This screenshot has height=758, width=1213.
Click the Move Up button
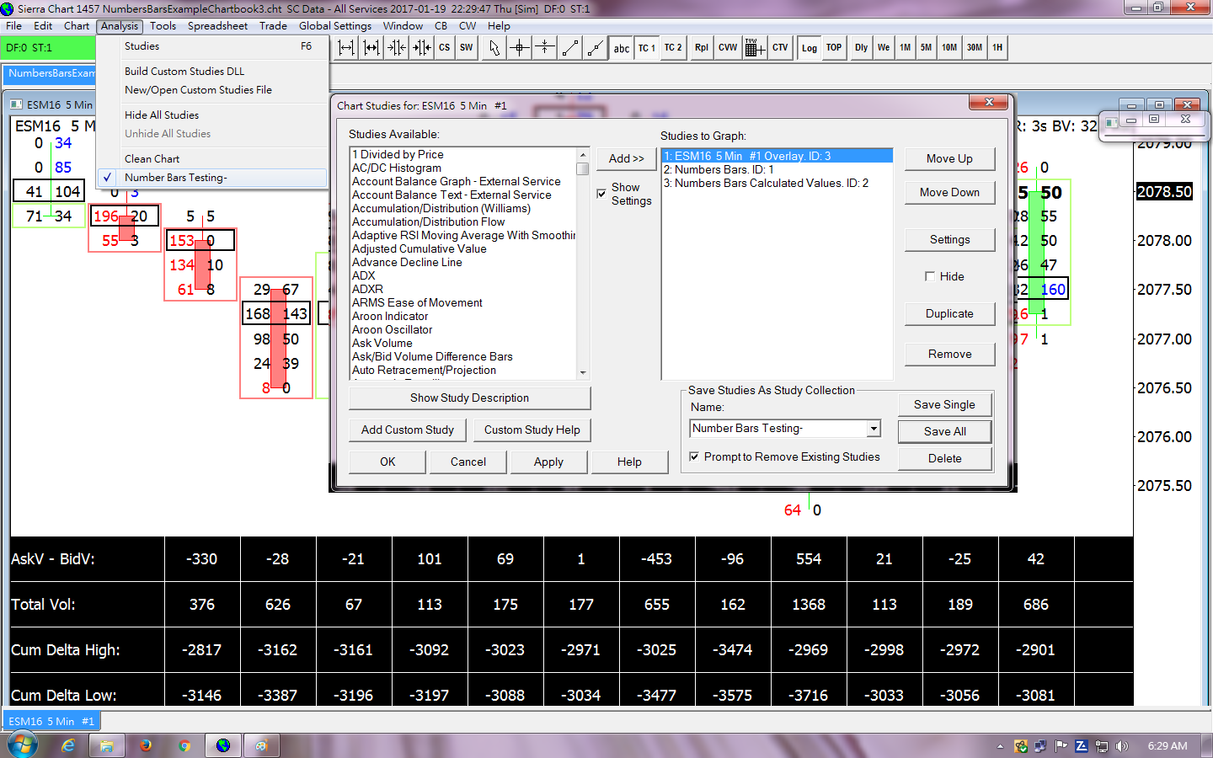click(949, 158)
